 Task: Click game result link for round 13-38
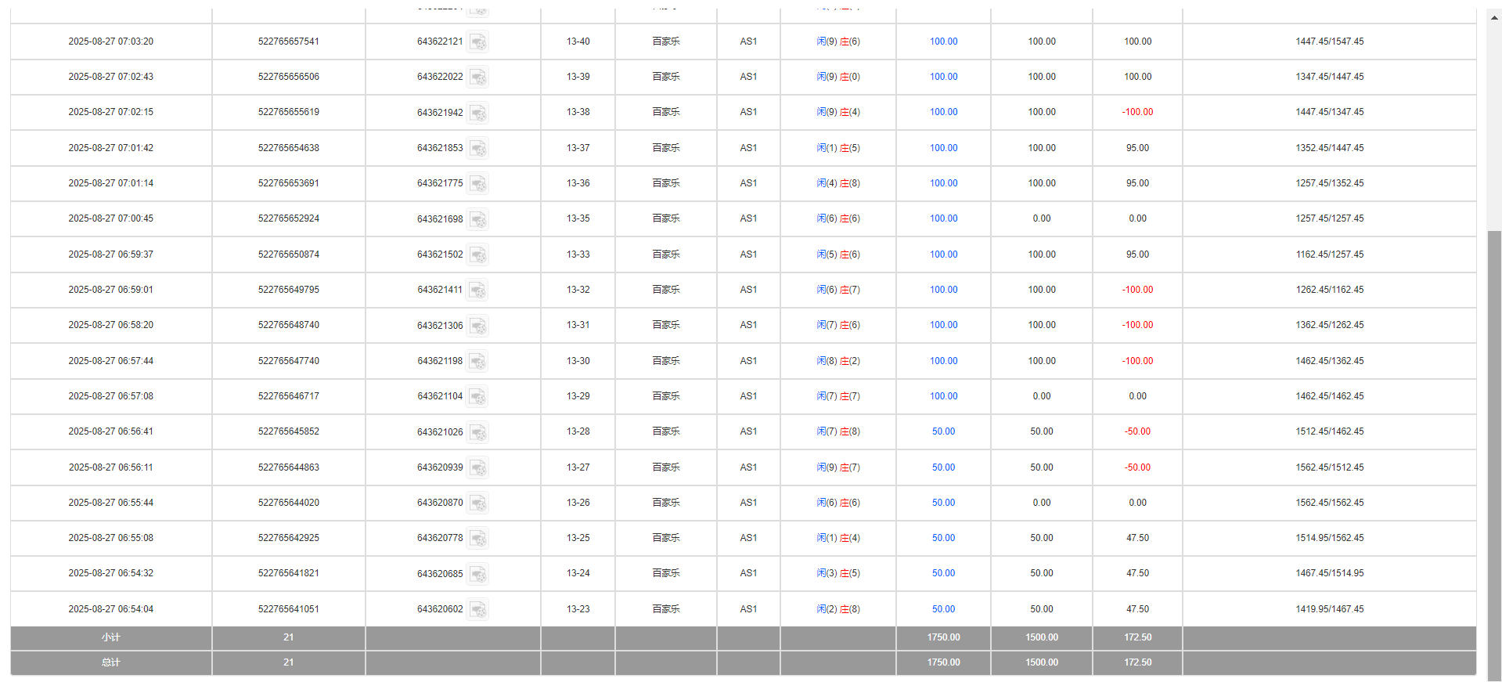837,112
